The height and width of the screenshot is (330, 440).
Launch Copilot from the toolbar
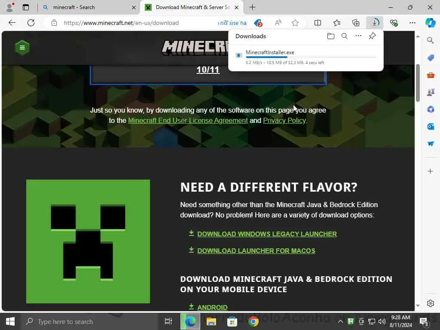point(430,23)
